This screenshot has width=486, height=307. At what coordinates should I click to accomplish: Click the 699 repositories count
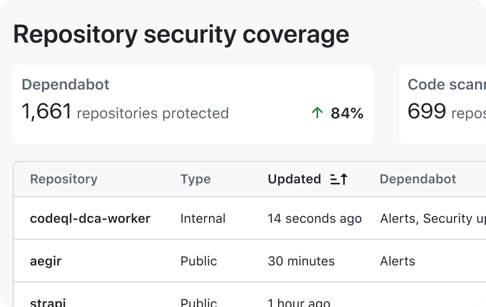tap(447, 111)
